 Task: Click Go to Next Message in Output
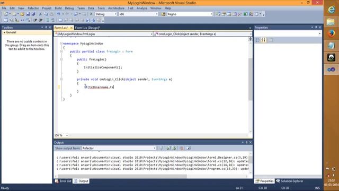(x=174, y=148)
